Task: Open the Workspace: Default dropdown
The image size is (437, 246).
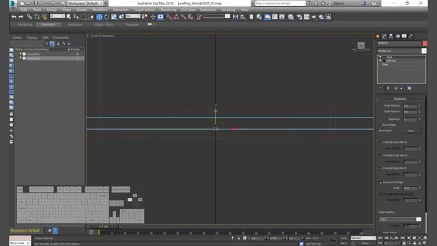Action: coord(85,3)
